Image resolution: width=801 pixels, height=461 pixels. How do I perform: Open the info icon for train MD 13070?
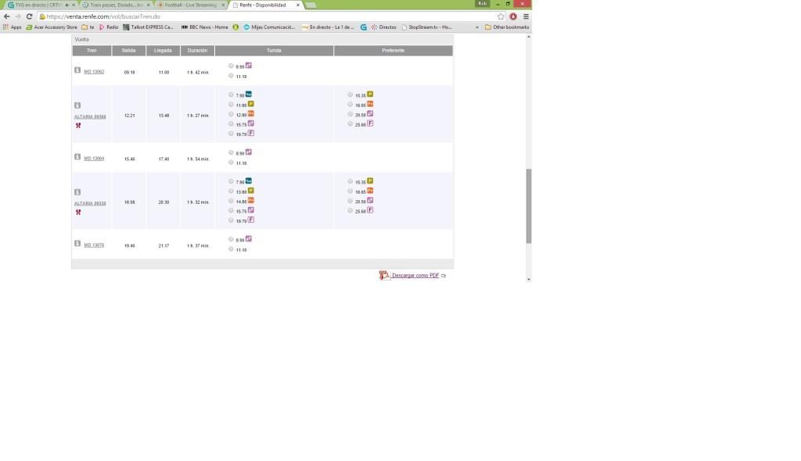tap(77, 244)
